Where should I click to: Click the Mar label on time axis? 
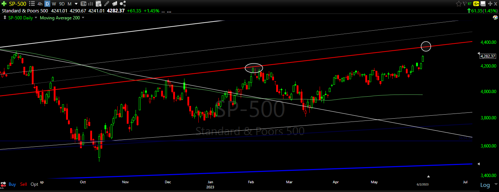(x=290, y=181)
